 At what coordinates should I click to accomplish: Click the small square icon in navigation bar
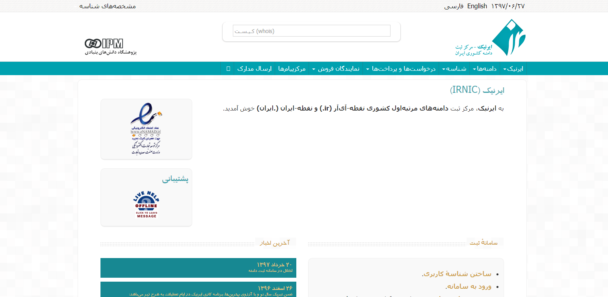[228, 69]
